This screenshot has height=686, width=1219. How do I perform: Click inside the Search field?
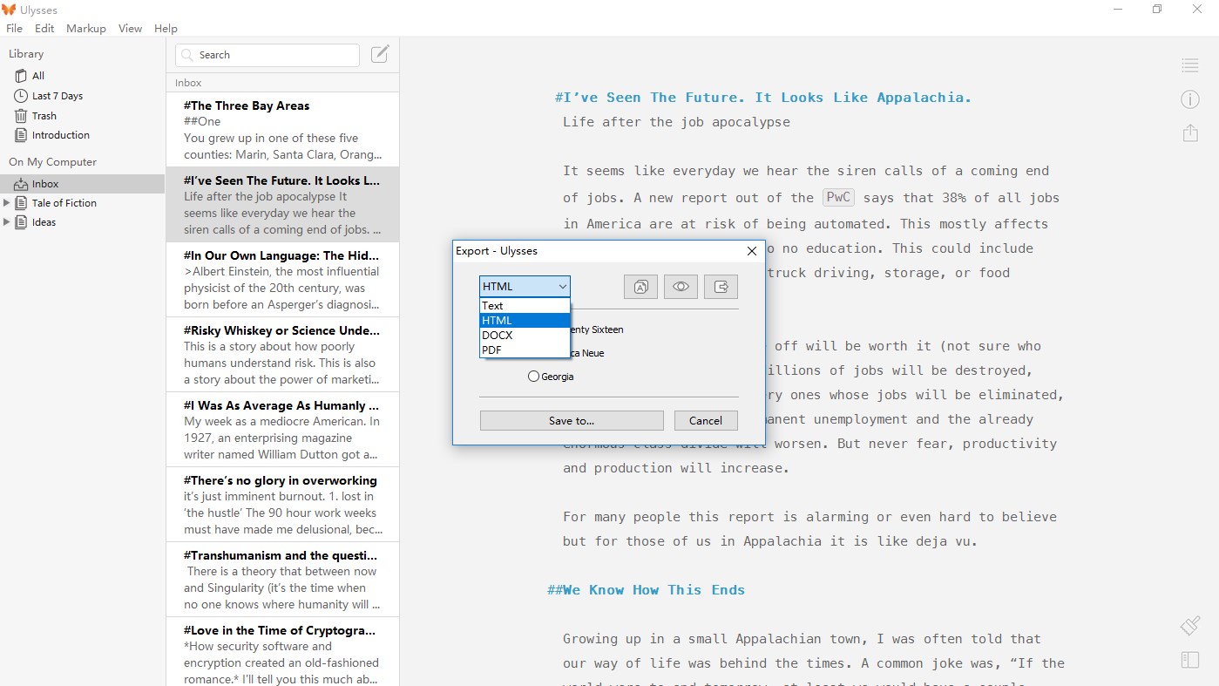267,55
